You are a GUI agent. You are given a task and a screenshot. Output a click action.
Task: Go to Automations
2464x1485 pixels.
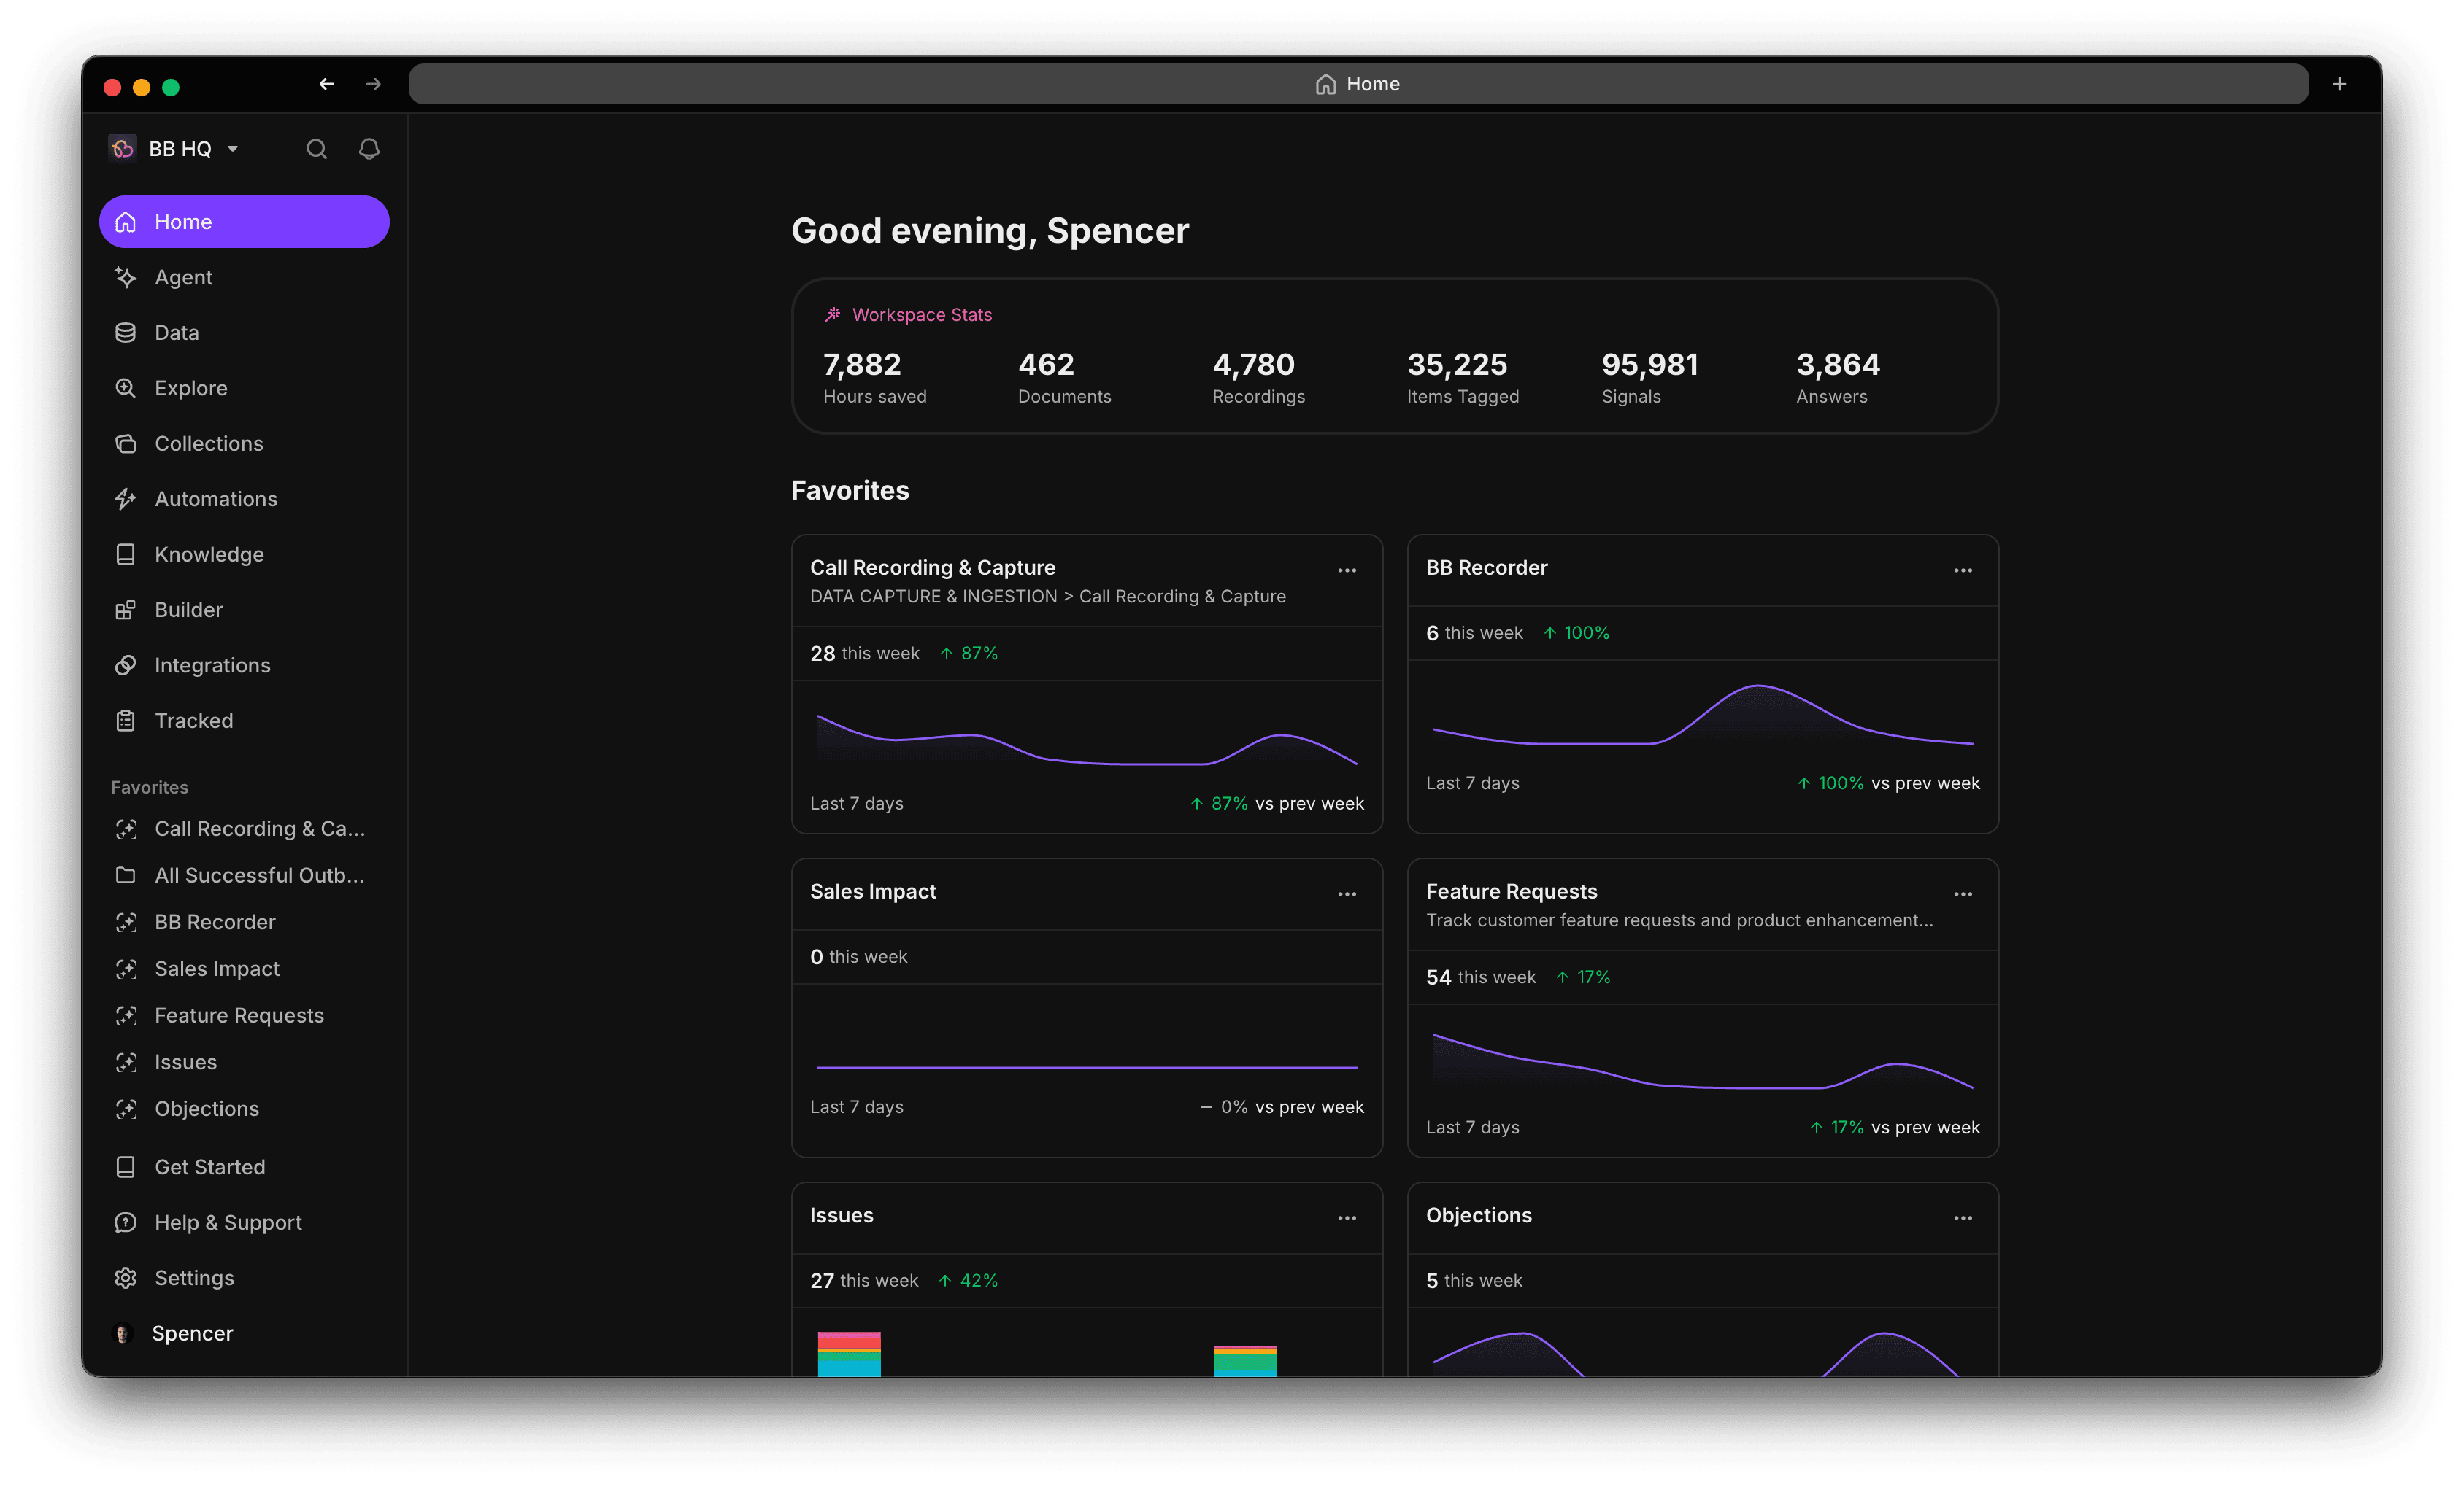tap(244, 499)
